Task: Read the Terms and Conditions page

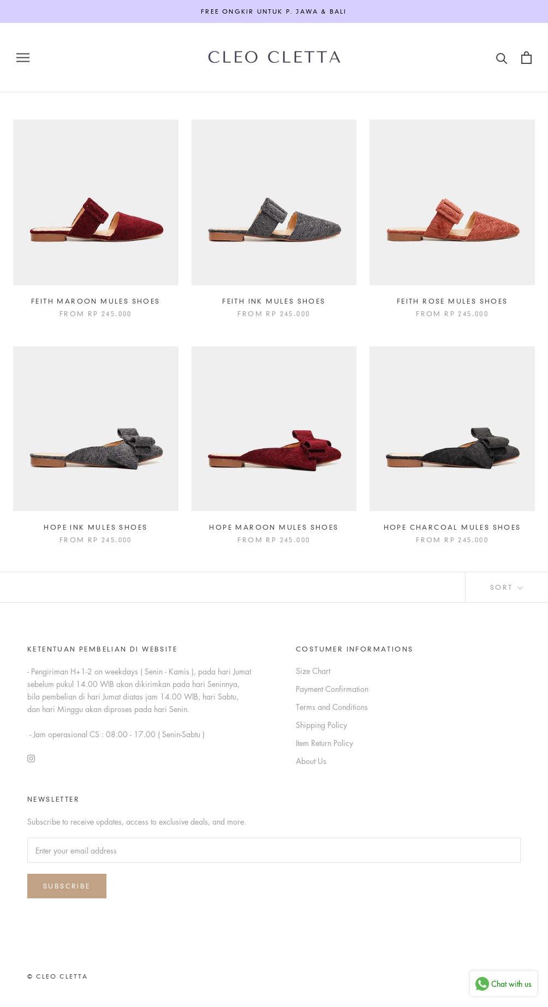Action: [x=331, y=707]
